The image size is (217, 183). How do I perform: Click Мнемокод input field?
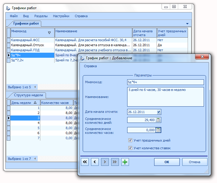165,82
